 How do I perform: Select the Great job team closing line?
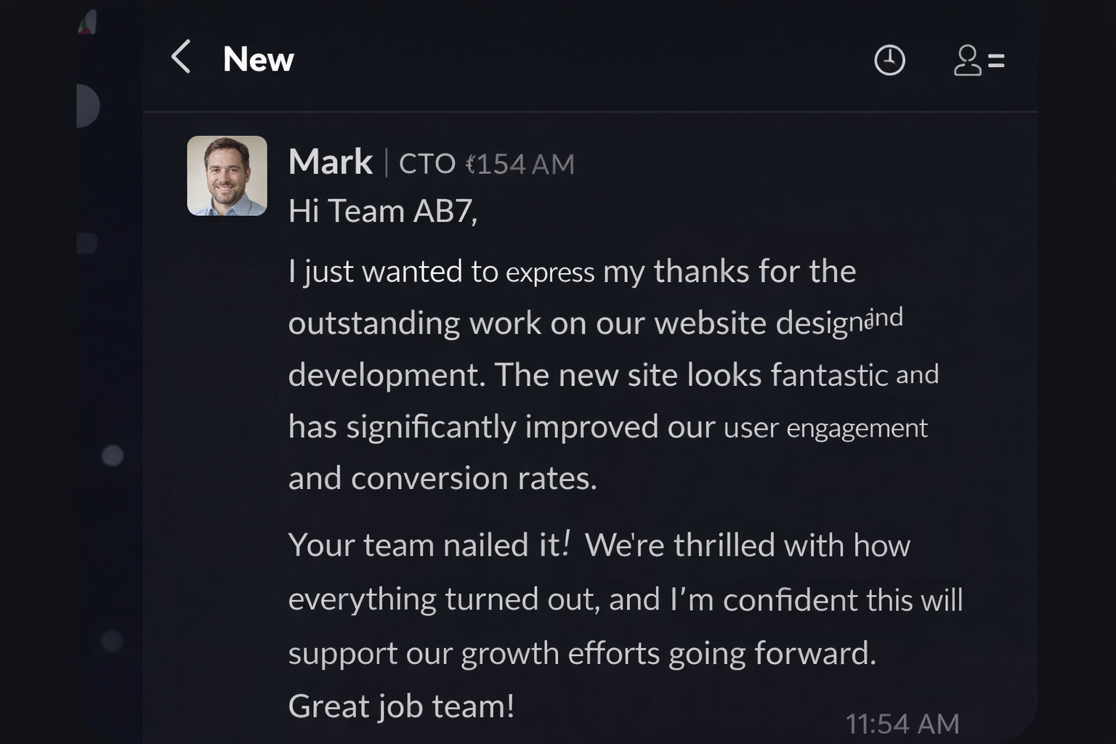click(x=401, y=703)
